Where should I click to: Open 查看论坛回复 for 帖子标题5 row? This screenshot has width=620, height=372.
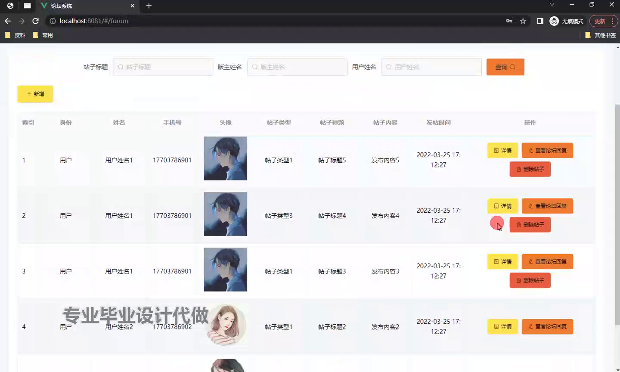[x=547, y=150]
